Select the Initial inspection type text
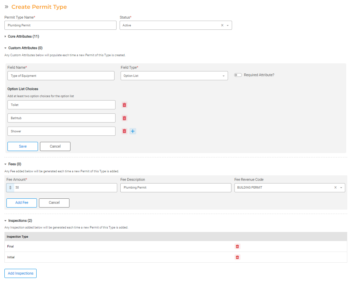The image size is (351, 281). point(11,257)
